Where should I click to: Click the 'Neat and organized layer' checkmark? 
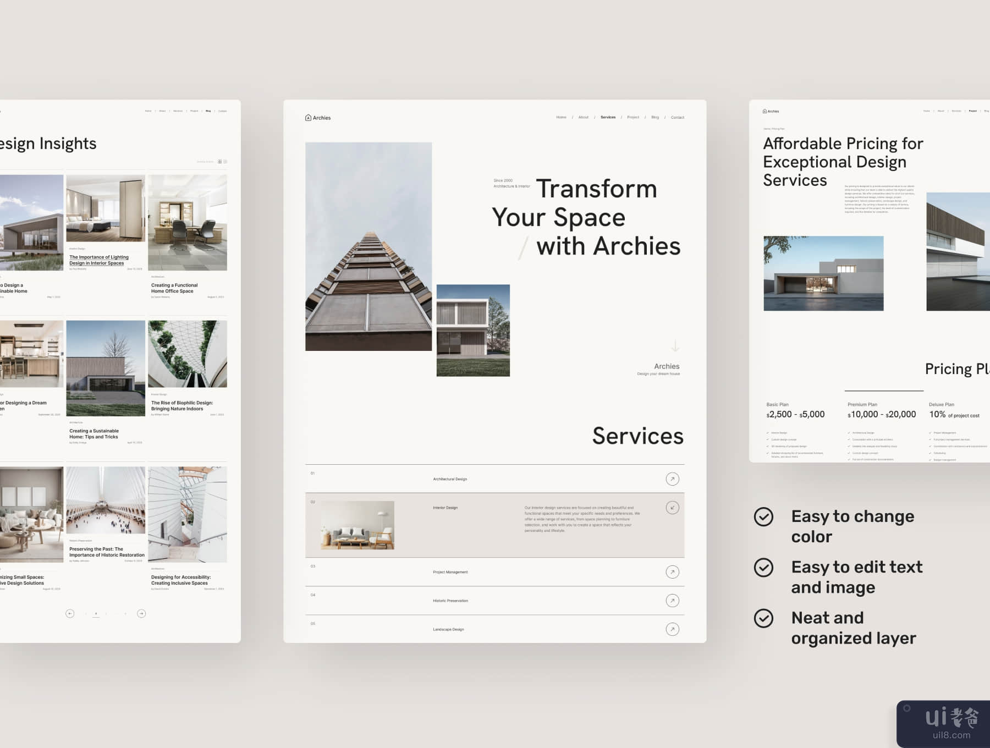point(763,618)
